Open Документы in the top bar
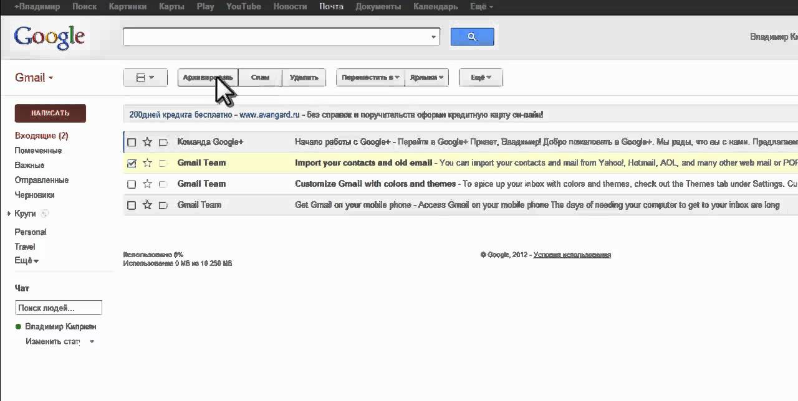798x401 pixels. point(378,7)
